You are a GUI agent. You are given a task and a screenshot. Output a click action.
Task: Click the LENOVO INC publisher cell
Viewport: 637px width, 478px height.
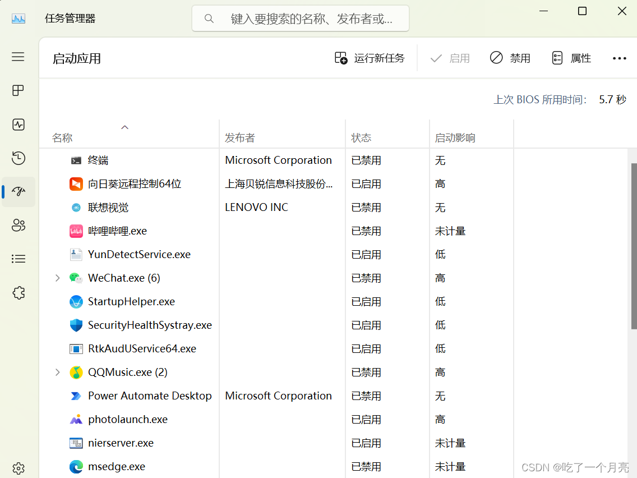coord(256,207)
